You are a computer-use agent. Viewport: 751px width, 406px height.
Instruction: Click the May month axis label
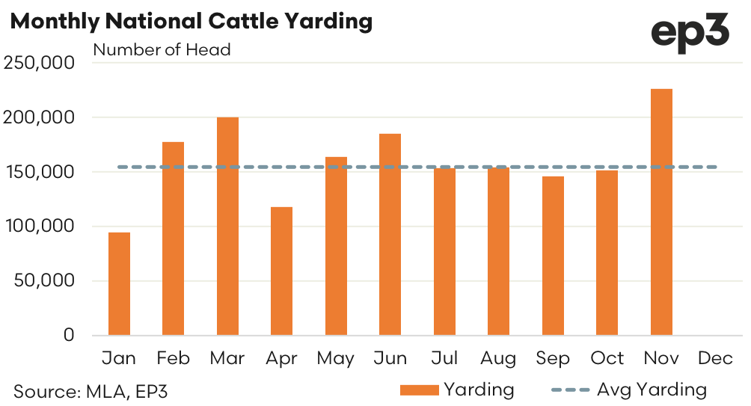[335, 359]
